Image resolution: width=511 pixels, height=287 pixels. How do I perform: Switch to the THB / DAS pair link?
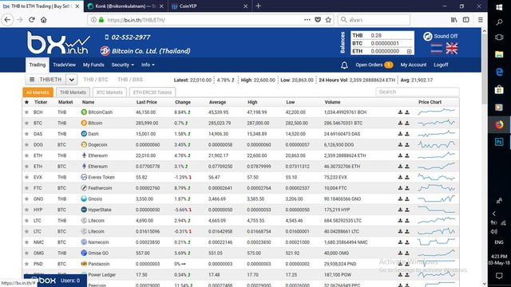(130, 80)
